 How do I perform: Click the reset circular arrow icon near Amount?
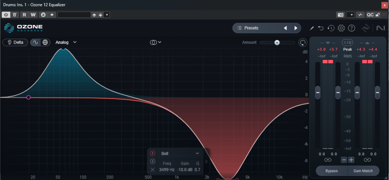pyautogui.click(x=302, y=42)
